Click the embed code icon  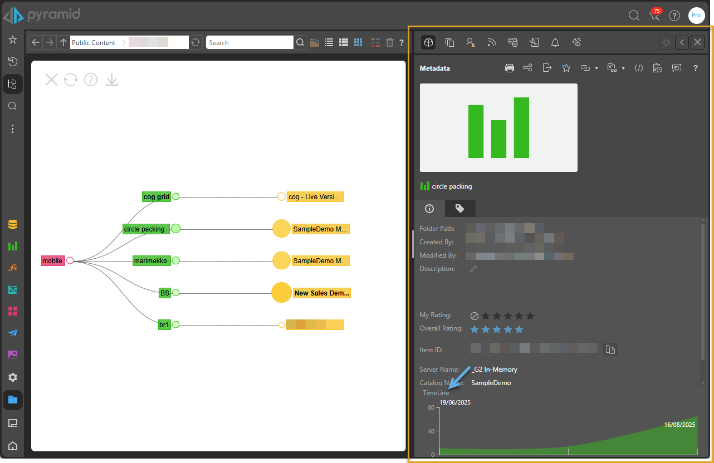tap(639, 68)
